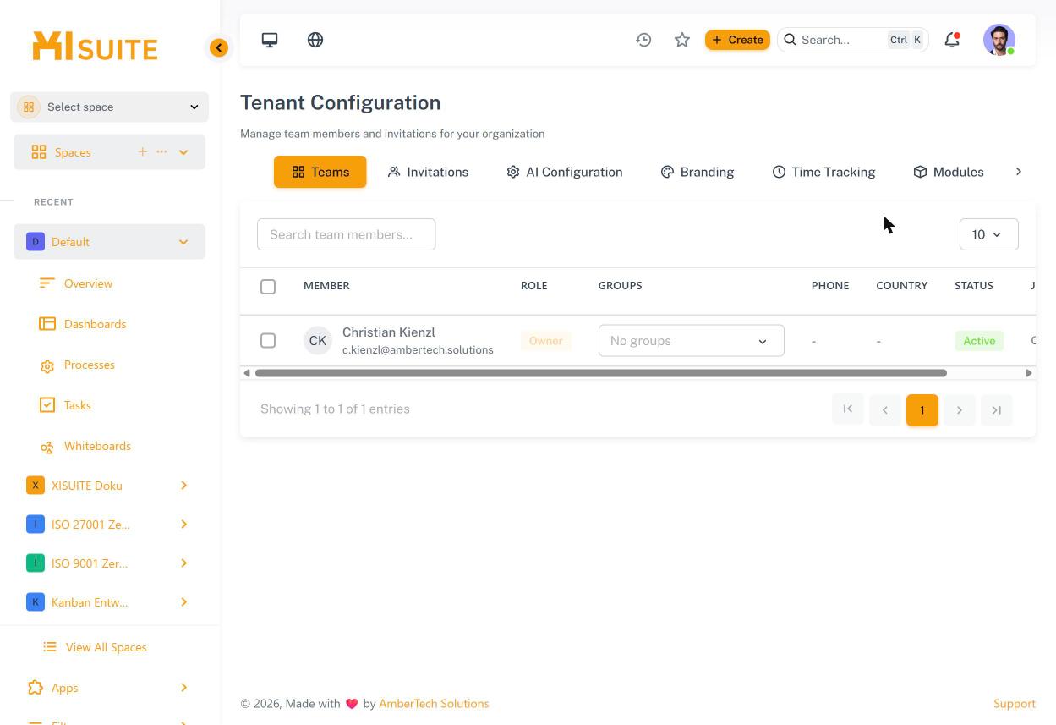Click the Default space D badge
This screenshot has height=725, width=1056.
tap(36, 242)
